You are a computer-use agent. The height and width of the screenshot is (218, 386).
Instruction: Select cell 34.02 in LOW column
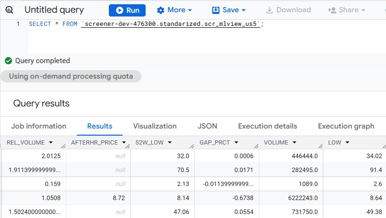[355, 156]
